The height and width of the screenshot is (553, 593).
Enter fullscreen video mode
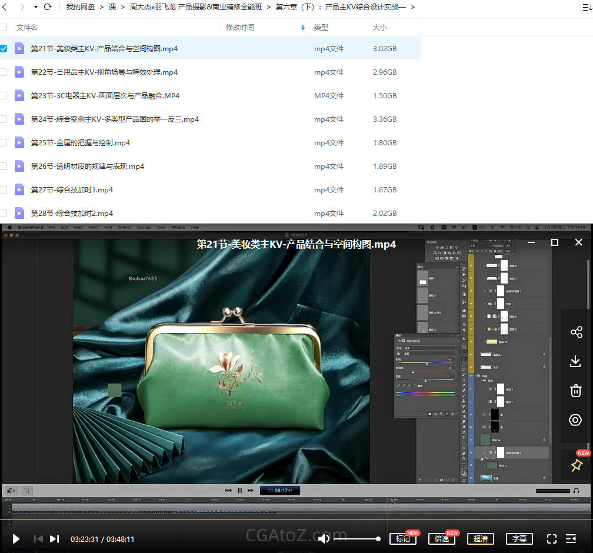pos(551,538)
